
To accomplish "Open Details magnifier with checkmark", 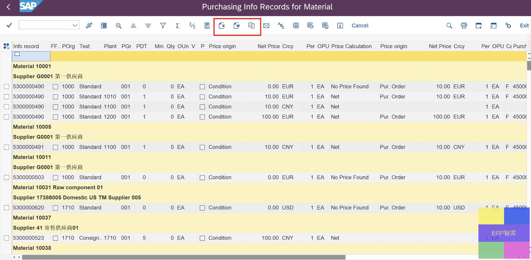I will (119, 25).
